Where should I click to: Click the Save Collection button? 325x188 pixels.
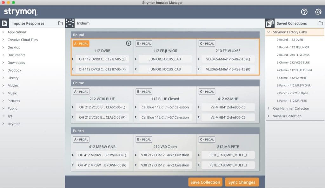(x=205, y=182)
